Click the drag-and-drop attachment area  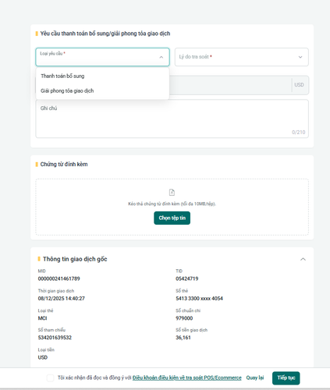[x=172, y=207]
